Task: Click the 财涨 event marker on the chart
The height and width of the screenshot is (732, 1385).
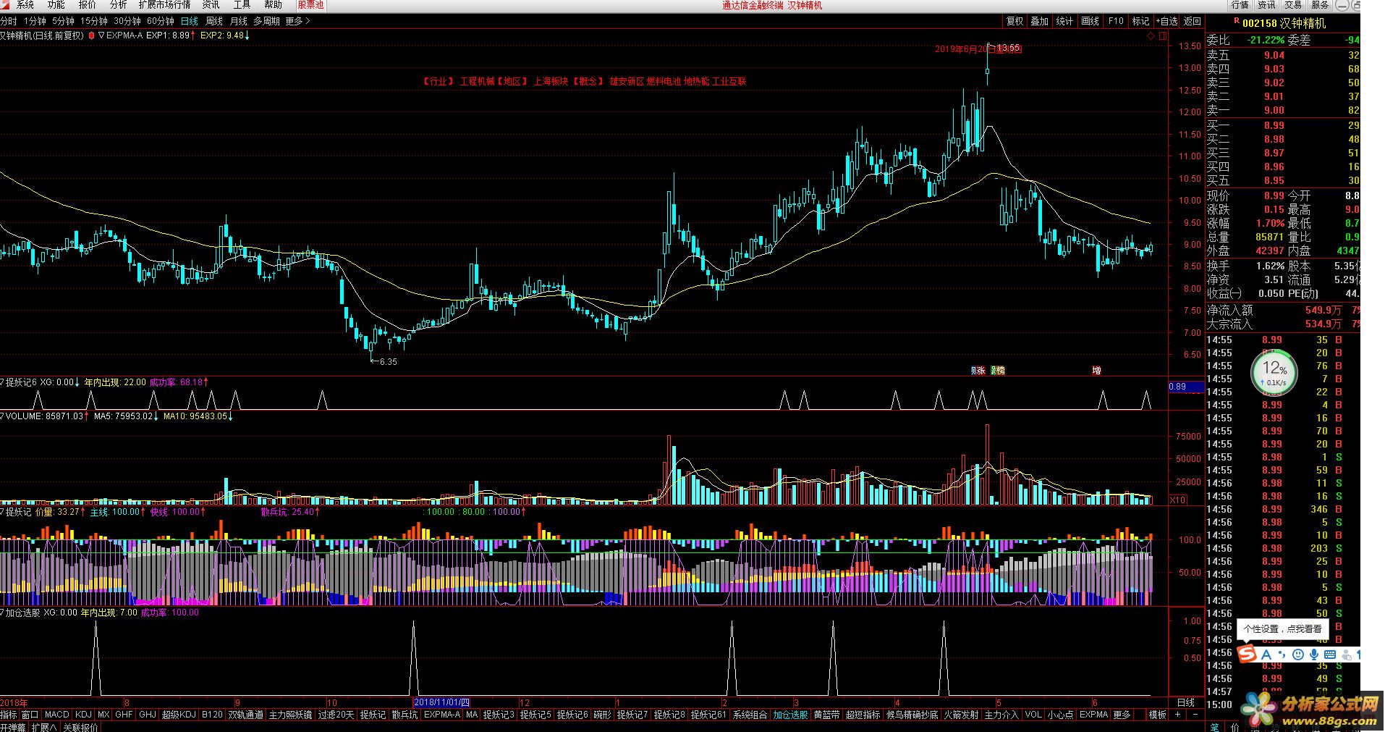Action: coord(978,370)
